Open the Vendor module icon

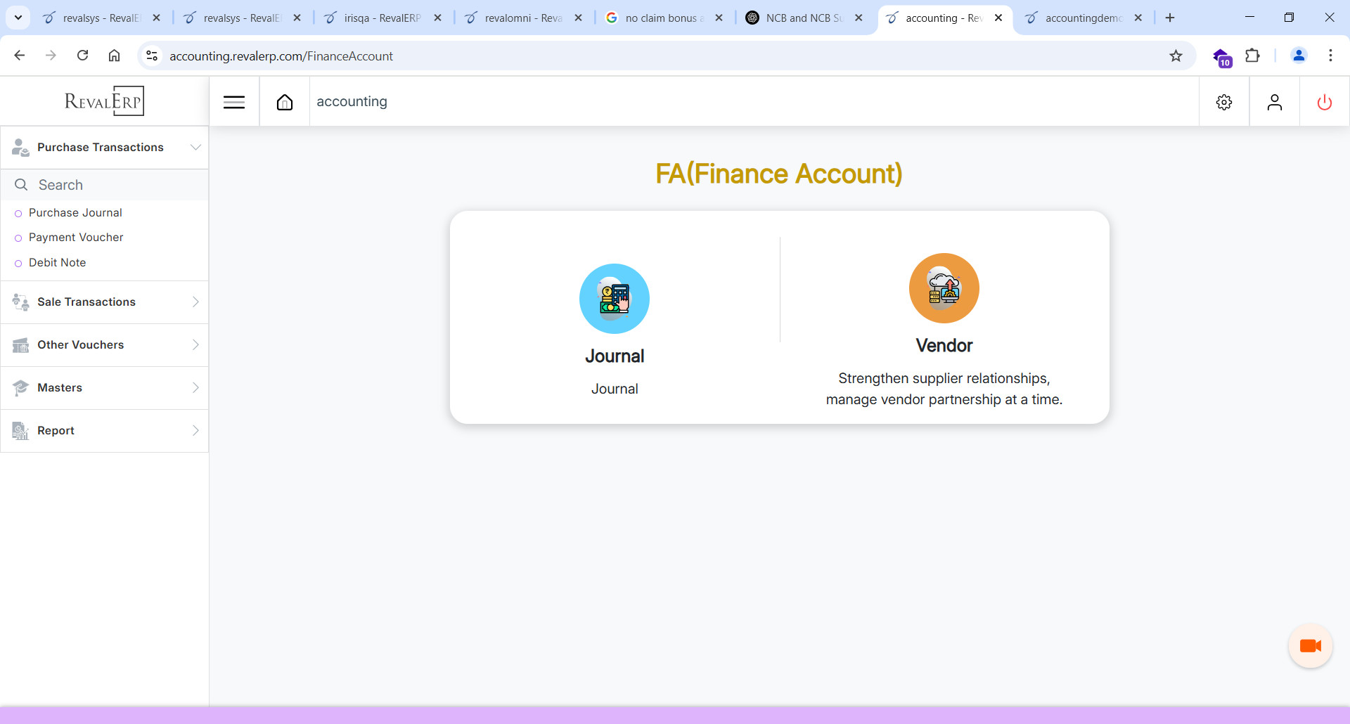[x=944, y=288]
